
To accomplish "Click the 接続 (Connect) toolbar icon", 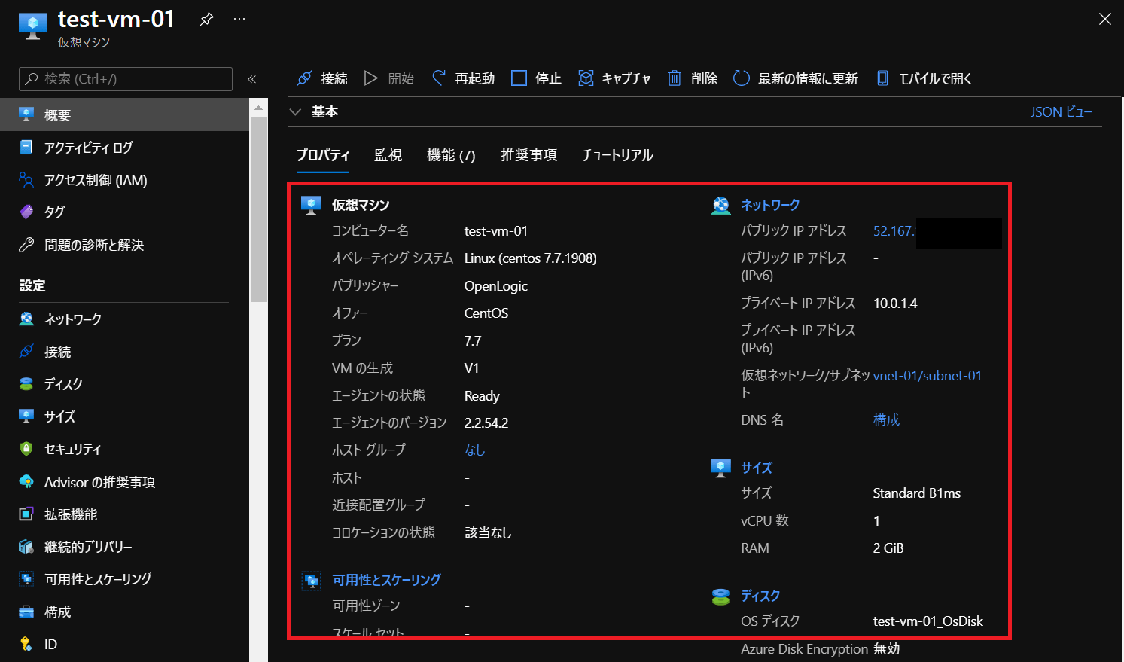I will [x=304, y=78].
